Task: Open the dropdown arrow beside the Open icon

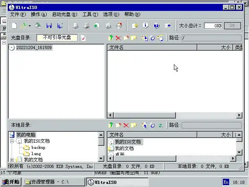Action: click(x=30, y=26)
